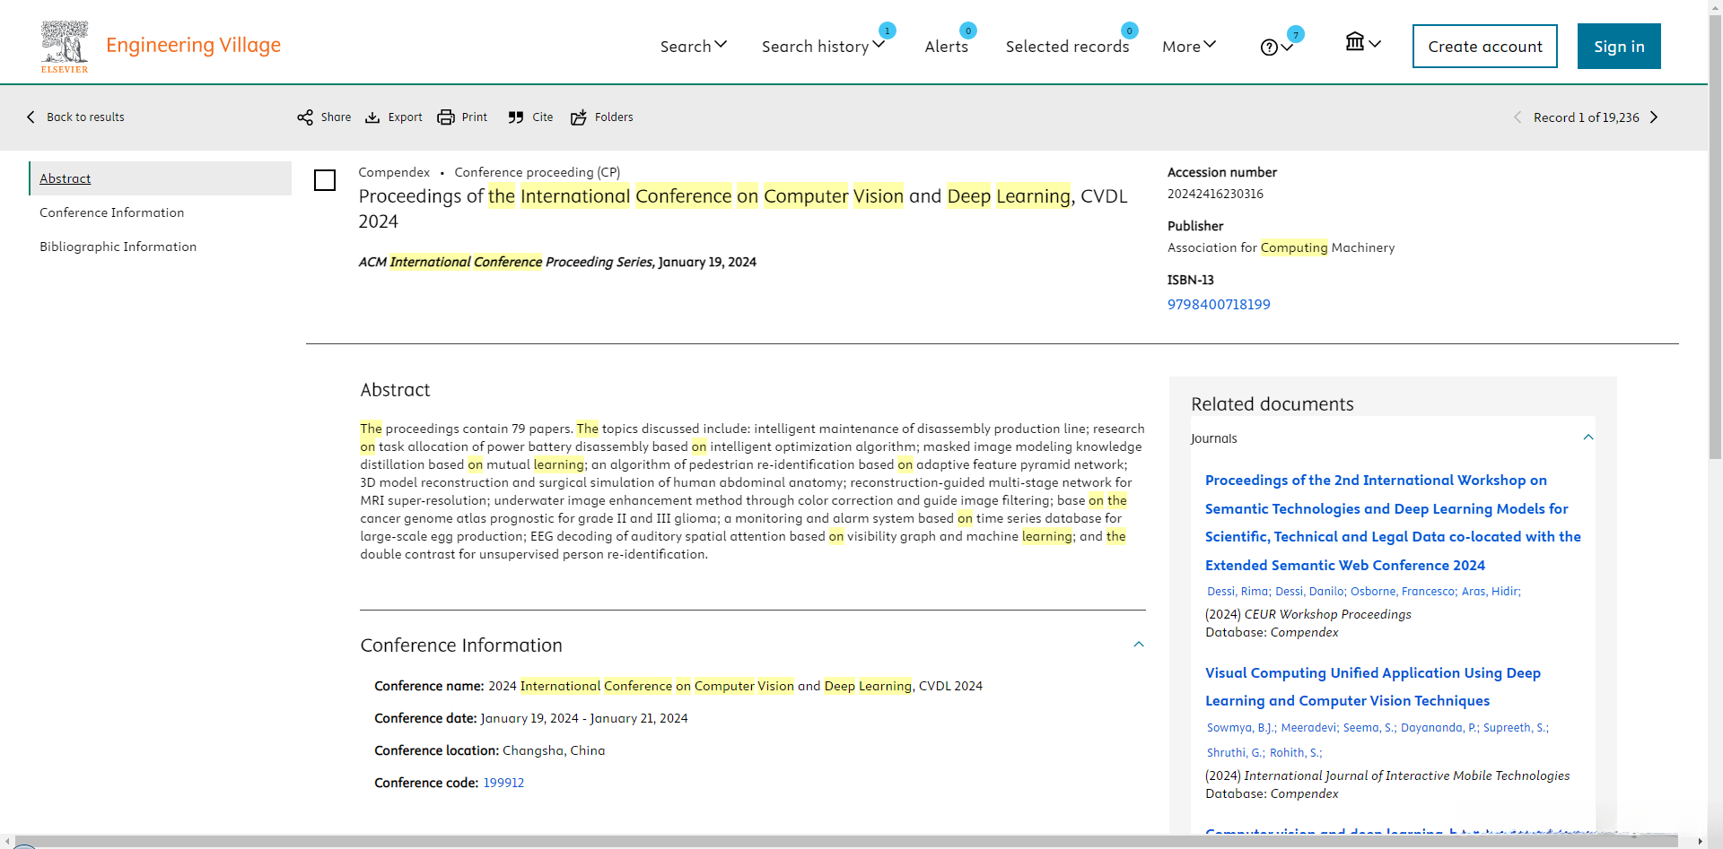Open the More dropdown menu
Screen dimensions: 1723x849
click(x=1189, y=47)
